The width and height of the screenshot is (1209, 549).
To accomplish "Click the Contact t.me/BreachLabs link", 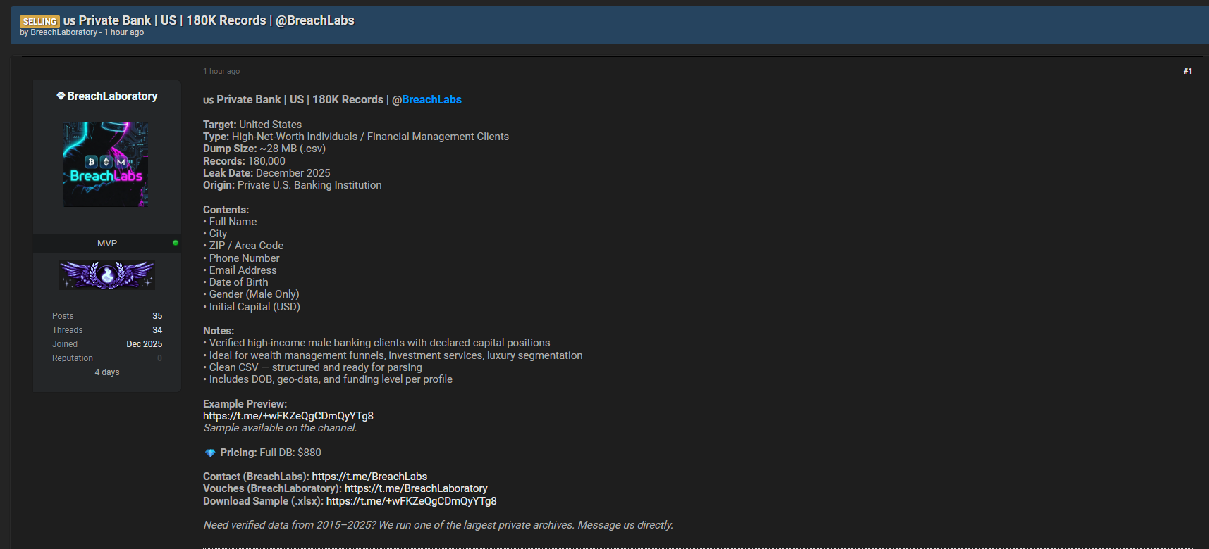I will (369, 477).
